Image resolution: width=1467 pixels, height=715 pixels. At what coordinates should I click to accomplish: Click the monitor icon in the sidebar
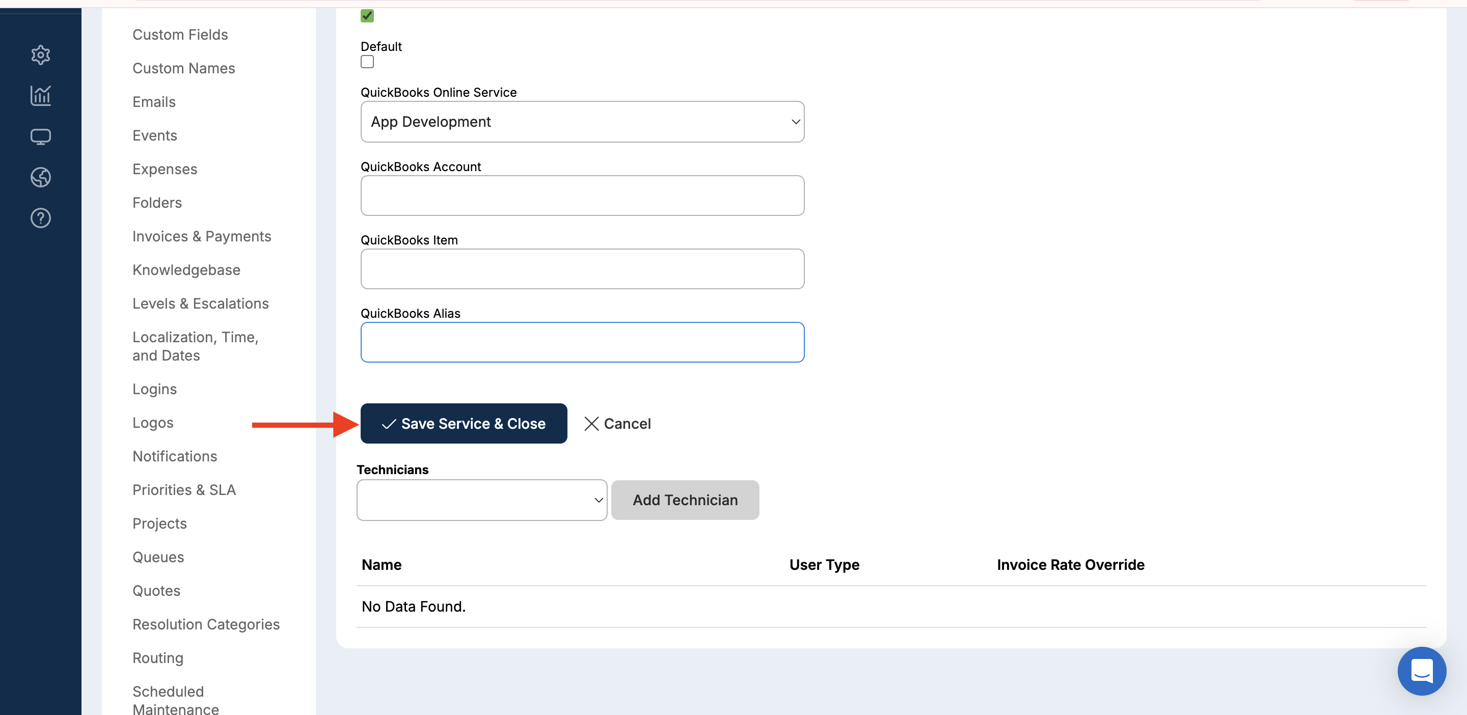pyautogui.click(x=40, y=136)
